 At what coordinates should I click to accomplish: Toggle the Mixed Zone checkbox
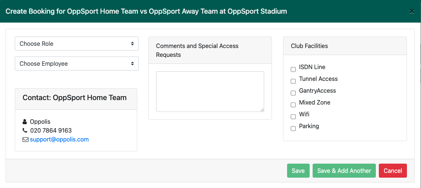(x=293, y=105)
